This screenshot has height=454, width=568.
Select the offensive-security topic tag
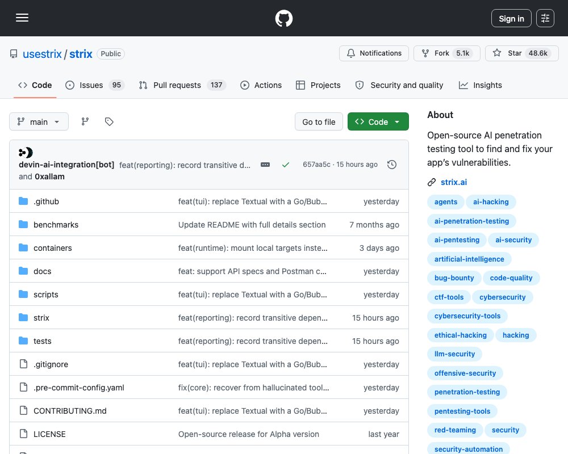pos(465,373)
